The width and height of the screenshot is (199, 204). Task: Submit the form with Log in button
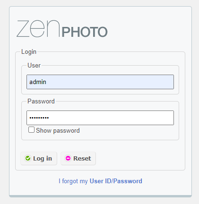pos(39,158)
